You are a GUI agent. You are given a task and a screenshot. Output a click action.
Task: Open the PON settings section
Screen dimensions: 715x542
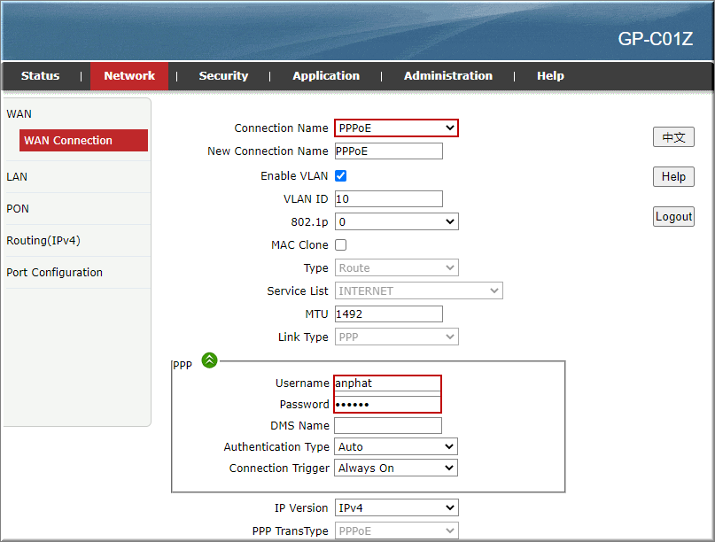coord(18,208)
